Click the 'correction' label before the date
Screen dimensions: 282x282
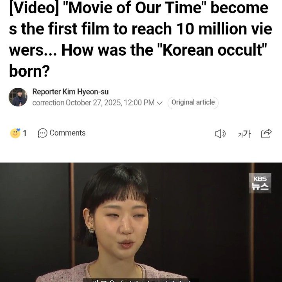click(x=49, y=103)
